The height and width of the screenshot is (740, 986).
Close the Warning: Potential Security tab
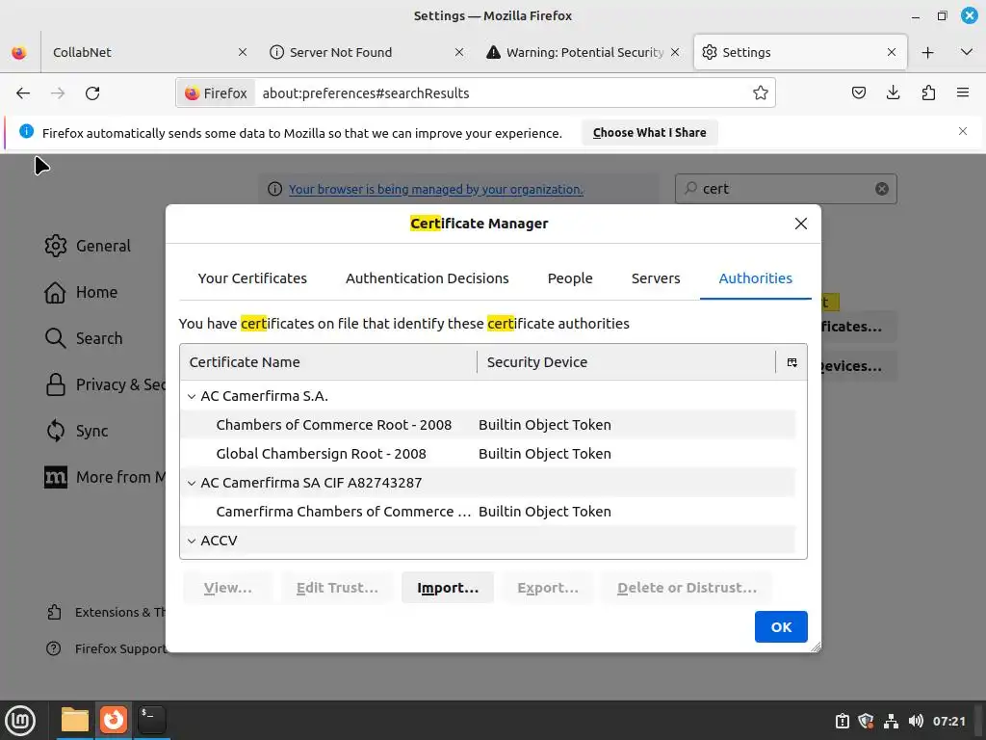[675, 52]
